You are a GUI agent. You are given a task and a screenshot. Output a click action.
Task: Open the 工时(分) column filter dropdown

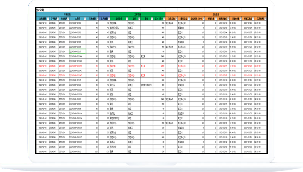click(164, 18)
